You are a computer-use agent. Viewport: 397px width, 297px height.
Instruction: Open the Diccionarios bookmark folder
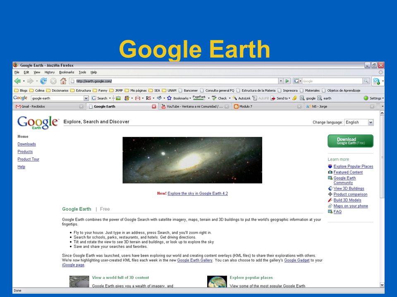coord(57,90)
